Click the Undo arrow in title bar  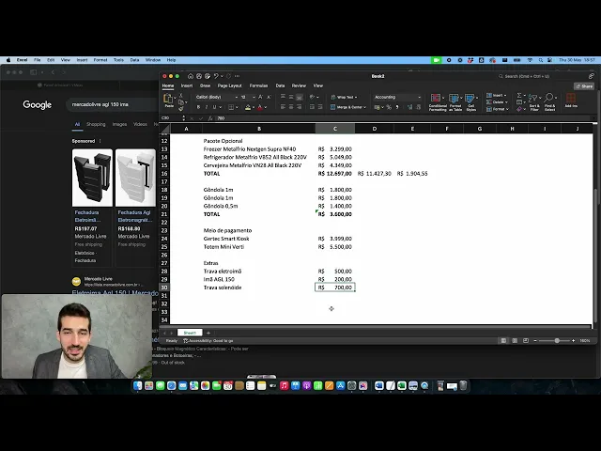pos(216,76)
